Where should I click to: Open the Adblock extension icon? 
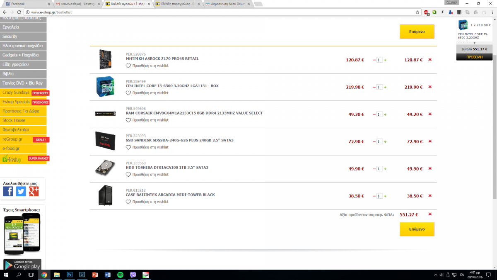(x=426, y=12)
